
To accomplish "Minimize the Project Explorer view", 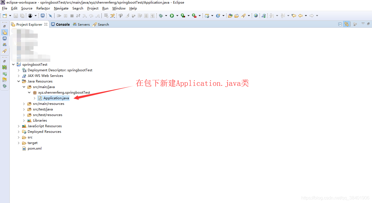I will [368, 24].
